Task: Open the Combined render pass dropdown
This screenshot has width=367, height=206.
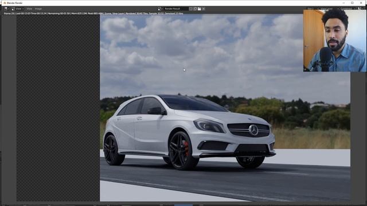Action: click(348, 9)
